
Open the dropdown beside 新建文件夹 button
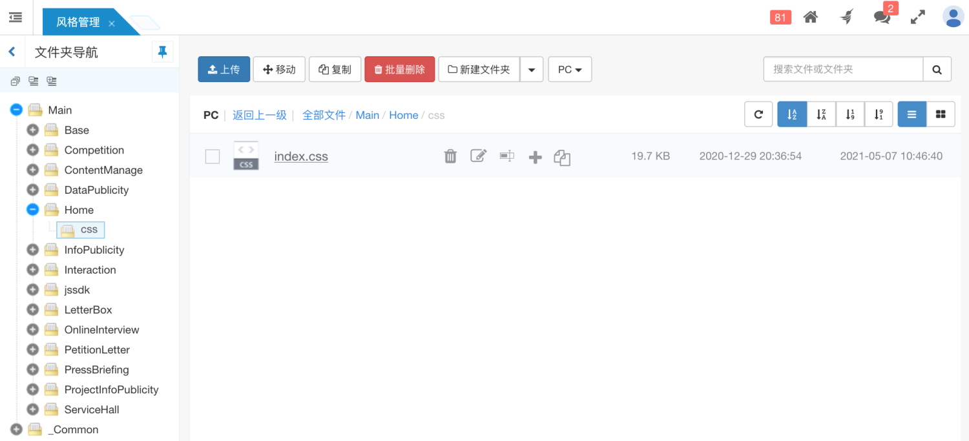tap(532, 69)
